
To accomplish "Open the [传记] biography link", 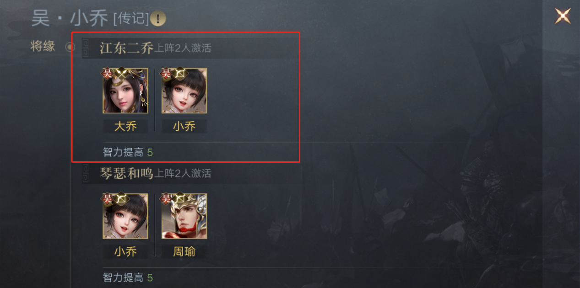I will tap(131, 19).
